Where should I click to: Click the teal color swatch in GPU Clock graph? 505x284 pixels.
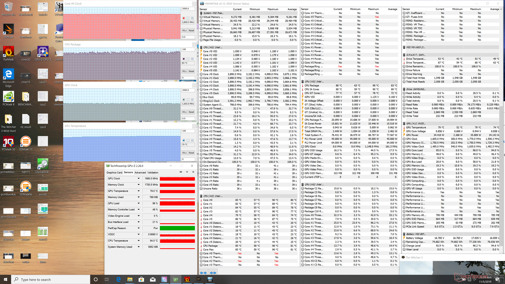pos(184,100)
